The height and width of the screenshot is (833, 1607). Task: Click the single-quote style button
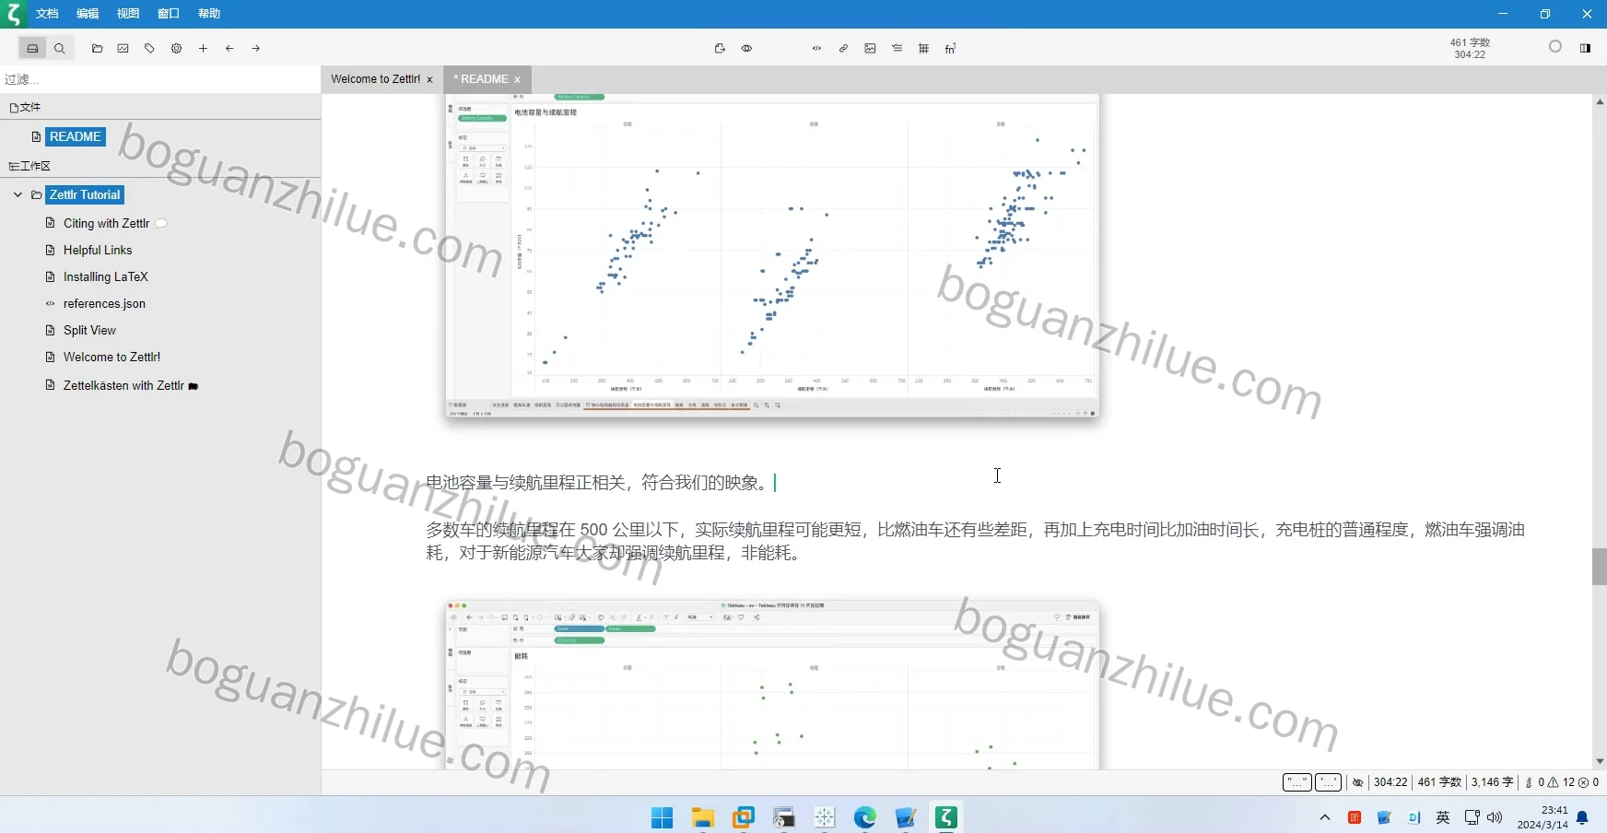(1328, 782)
